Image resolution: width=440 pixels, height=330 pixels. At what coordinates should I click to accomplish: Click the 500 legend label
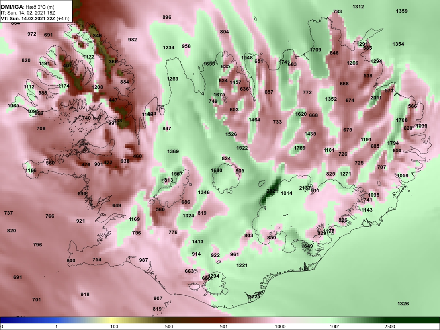click(x=169, y=326)
